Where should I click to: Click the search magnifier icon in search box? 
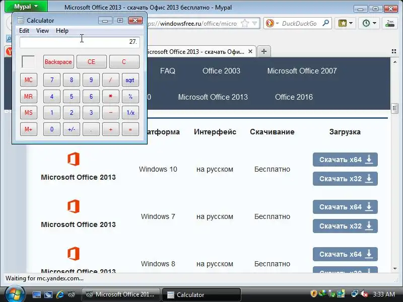325,23
